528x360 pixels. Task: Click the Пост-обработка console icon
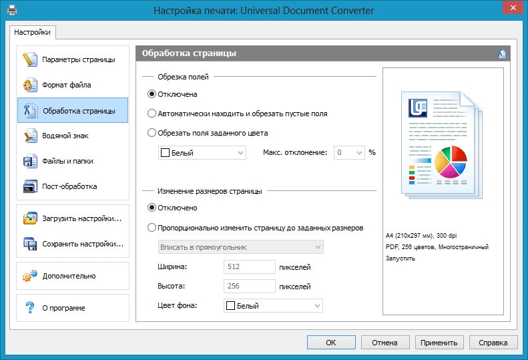tap(30, 186)
